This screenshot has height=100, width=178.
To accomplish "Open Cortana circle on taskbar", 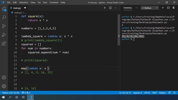I will click(x=17, y=97).
